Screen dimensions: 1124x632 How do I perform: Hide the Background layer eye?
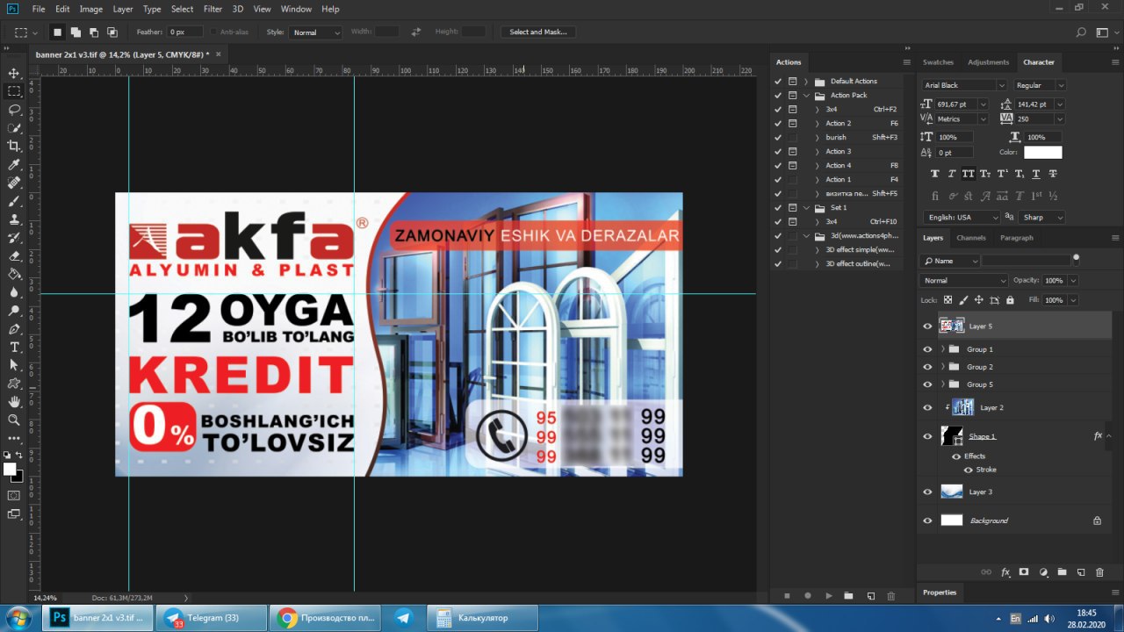927,521
